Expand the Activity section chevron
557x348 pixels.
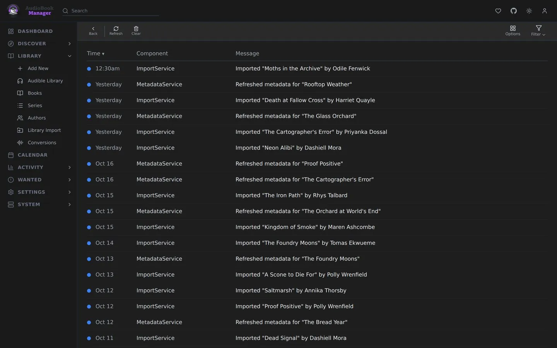pyautogui.click(x=70, y=167)
